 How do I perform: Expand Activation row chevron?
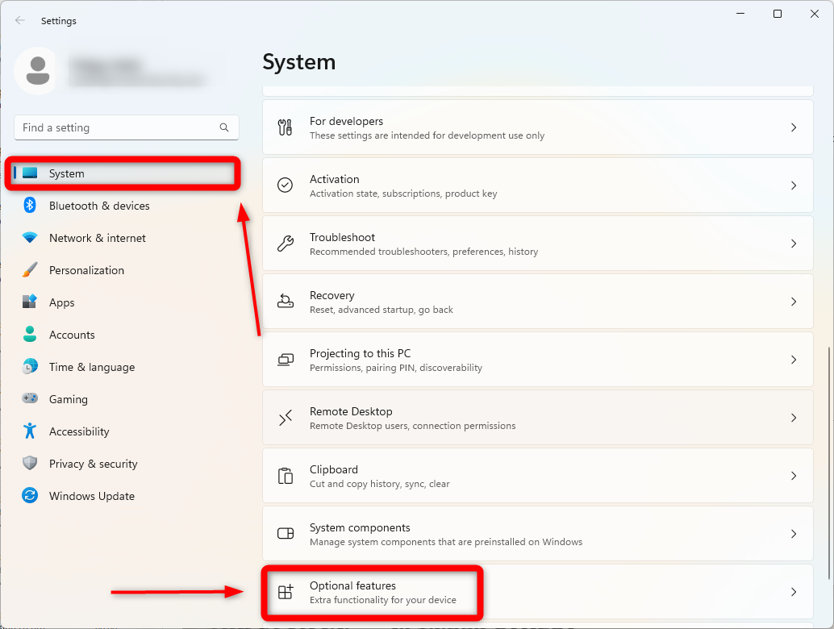[x=793, y=185]
